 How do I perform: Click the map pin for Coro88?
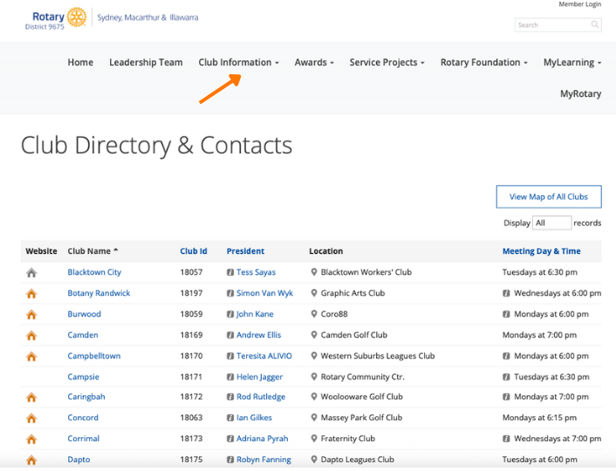point(314,313)
